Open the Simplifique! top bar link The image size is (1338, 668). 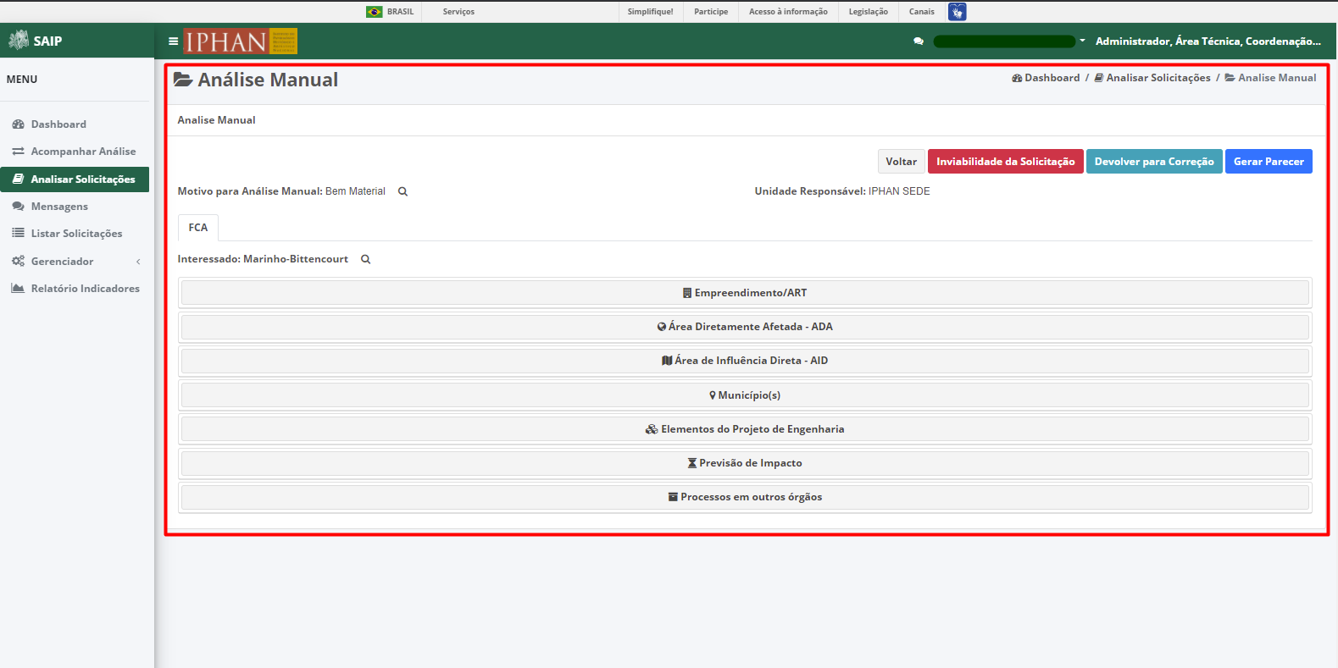coord(651,12)
